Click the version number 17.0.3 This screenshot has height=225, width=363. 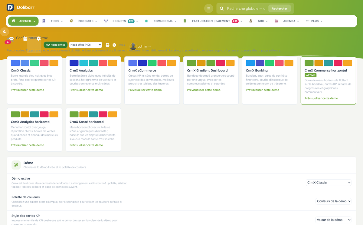[122, 45]
